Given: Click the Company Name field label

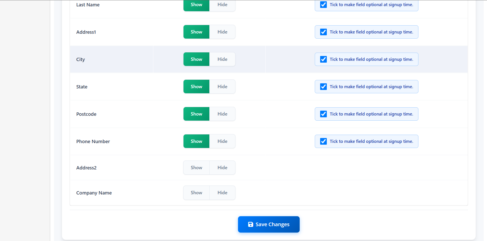Looking at the screenshot, I should pyautogui.click(x=94, y=192).
